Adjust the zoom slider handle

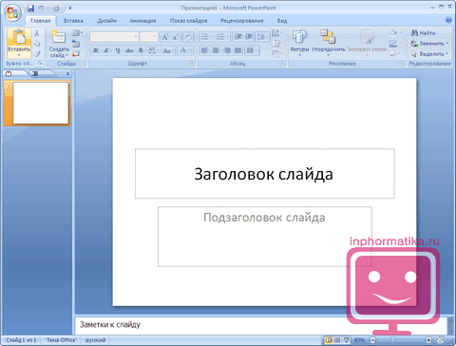[x=392, y=340]
